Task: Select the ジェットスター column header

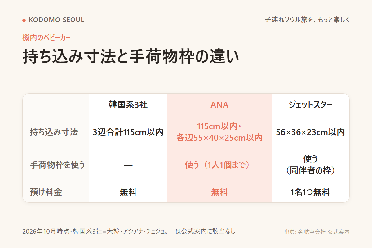Action: (310, 105)
